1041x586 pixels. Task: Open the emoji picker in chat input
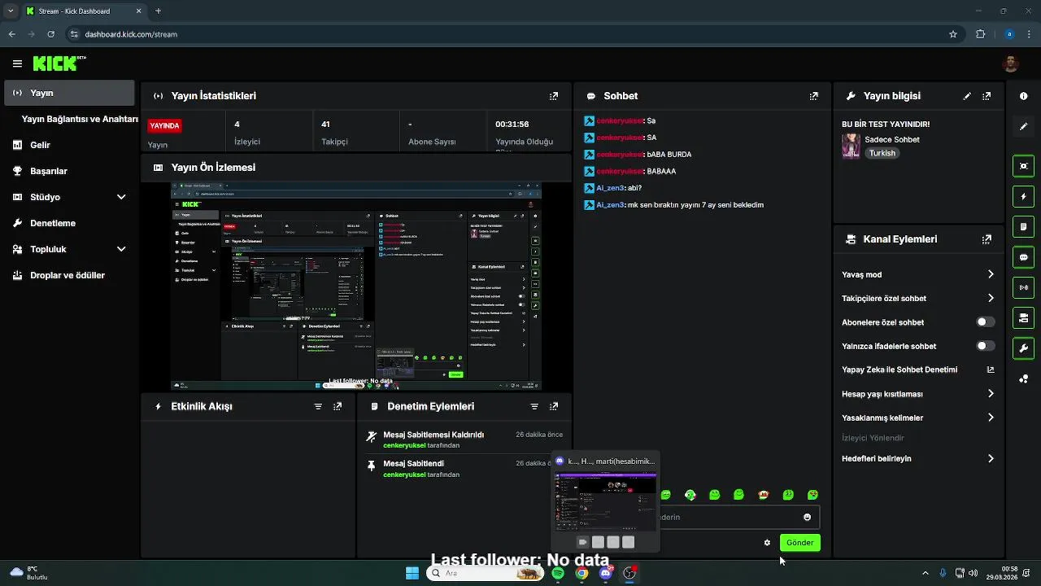[807, 517]
